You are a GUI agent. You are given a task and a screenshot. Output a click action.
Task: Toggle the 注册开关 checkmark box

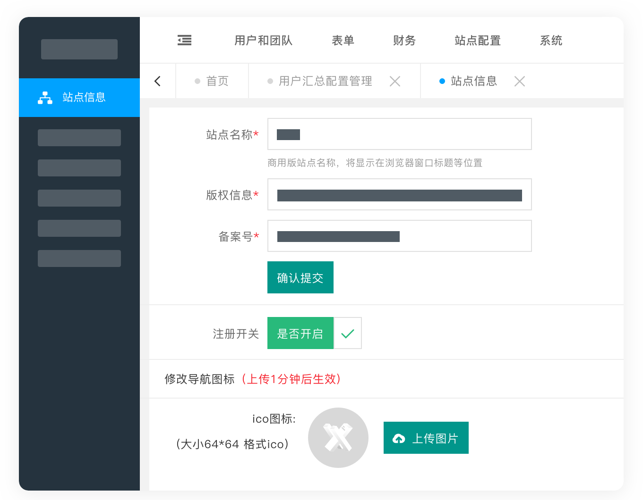pyautogui.click(x=348, y=333)
